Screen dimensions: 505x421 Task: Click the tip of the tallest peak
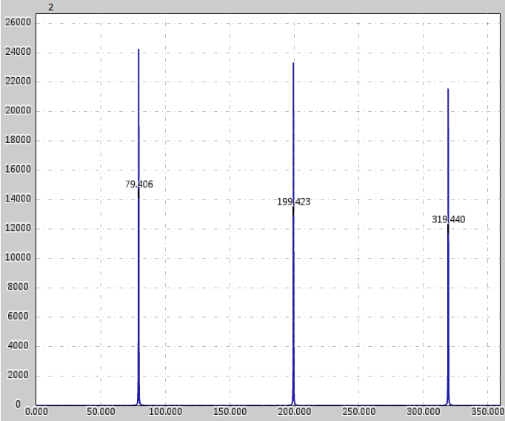138,50
